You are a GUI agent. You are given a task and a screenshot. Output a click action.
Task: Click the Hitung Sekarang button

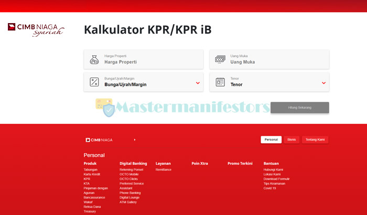[300, 107]
